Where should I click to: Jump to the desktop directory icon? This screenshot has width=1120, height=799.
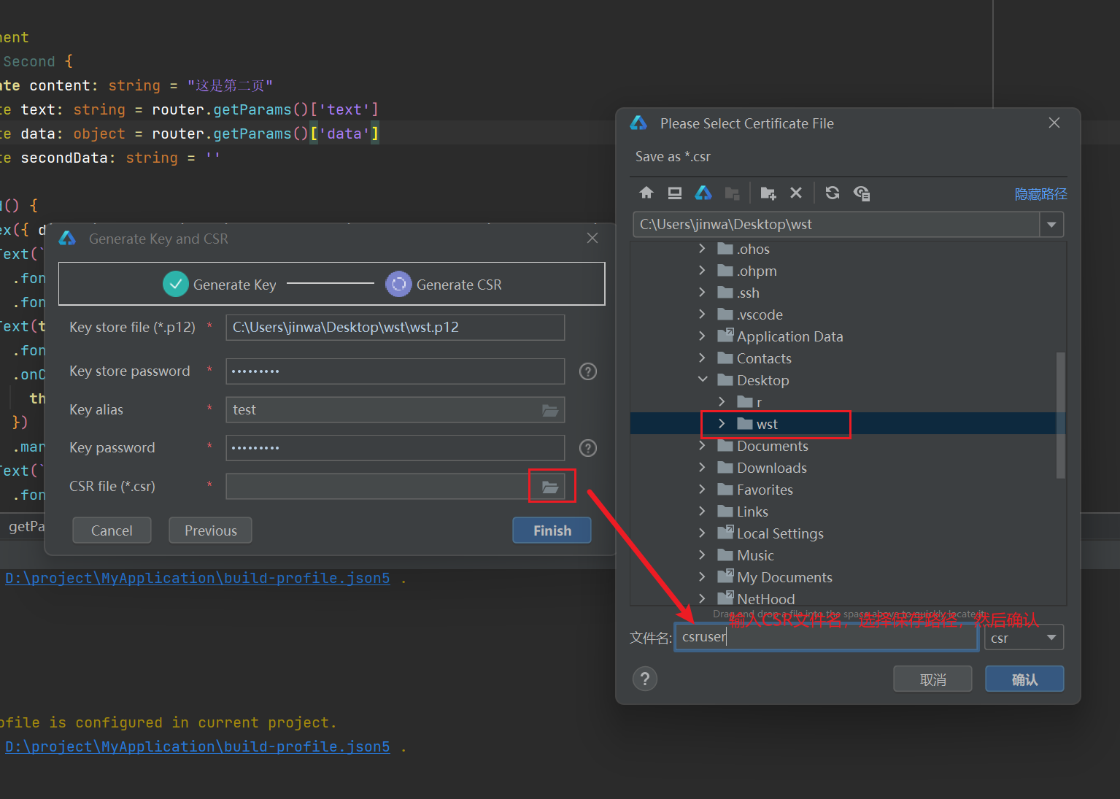[x=675, y=193]
